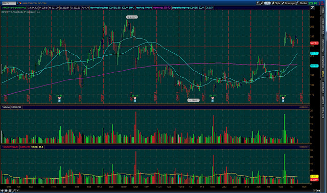Click the cyan 212.57 moving average price tag

tap(314, 53)
